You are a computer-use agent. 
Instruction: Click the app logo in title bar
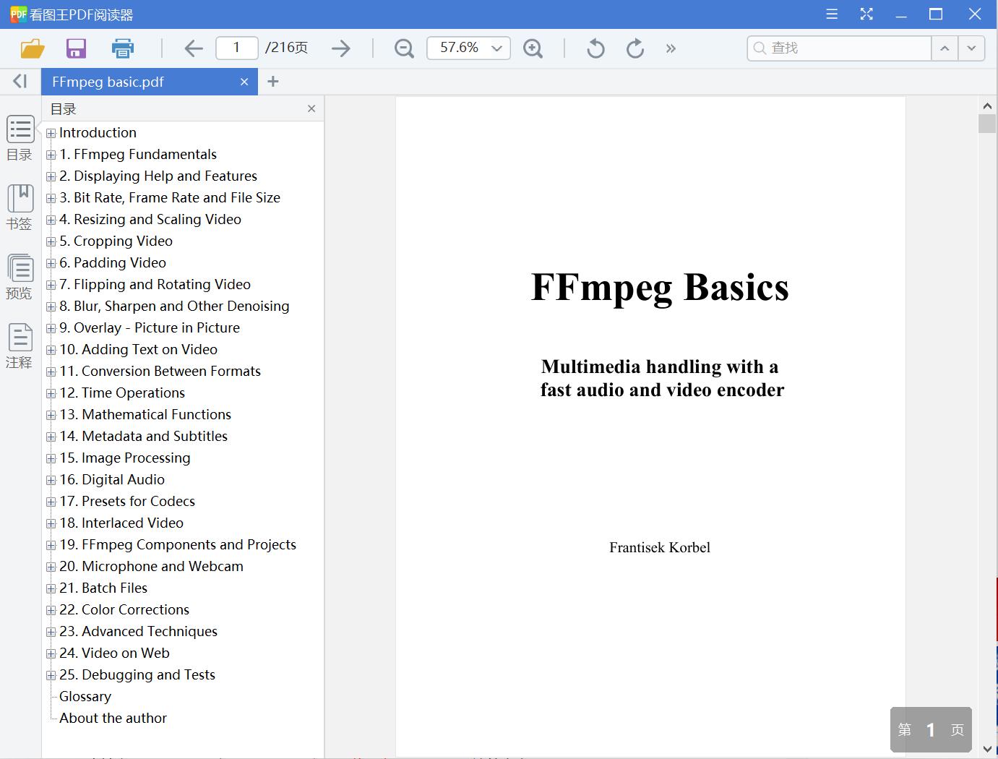[x=18, y=14]
